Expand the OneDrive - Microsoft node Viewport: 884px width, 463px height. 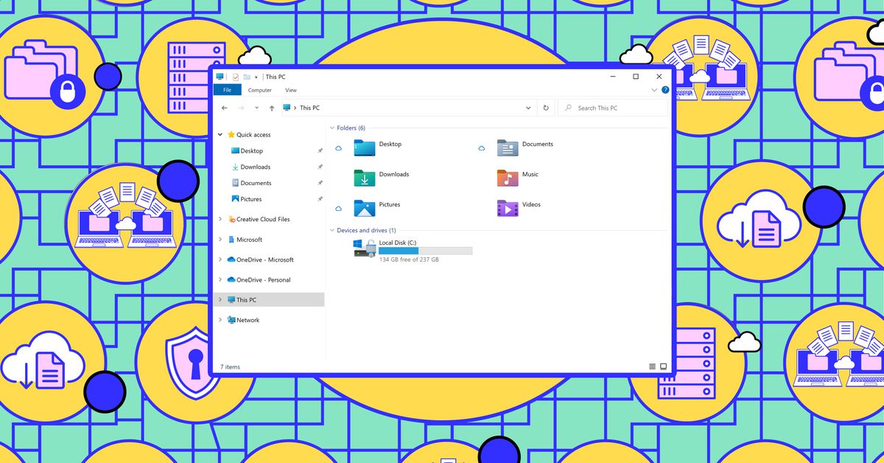pyautogui.click(x=220, y=260)
